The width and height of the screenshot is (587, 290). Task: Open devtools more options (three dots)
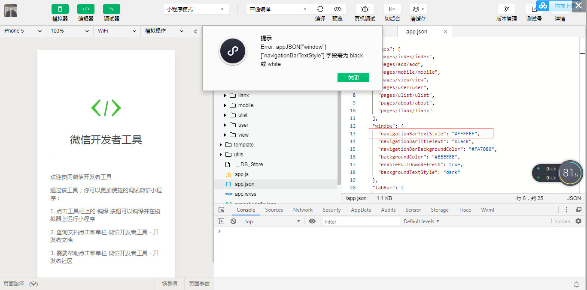click(566, 210)
